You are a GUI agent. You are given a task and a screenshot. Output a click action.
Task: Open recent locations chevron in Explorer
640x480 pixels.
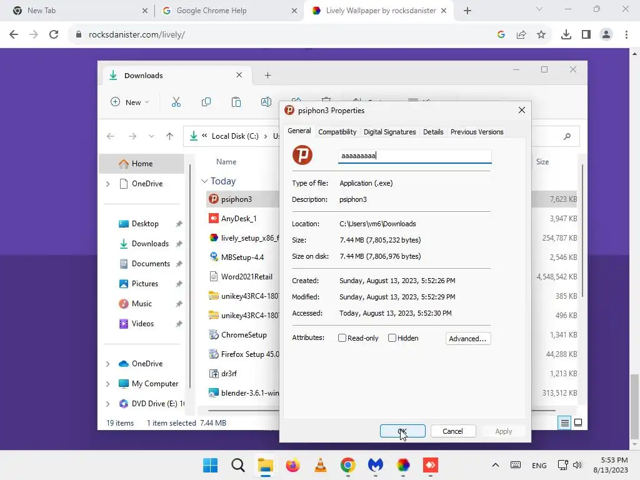tap(151, 136)
